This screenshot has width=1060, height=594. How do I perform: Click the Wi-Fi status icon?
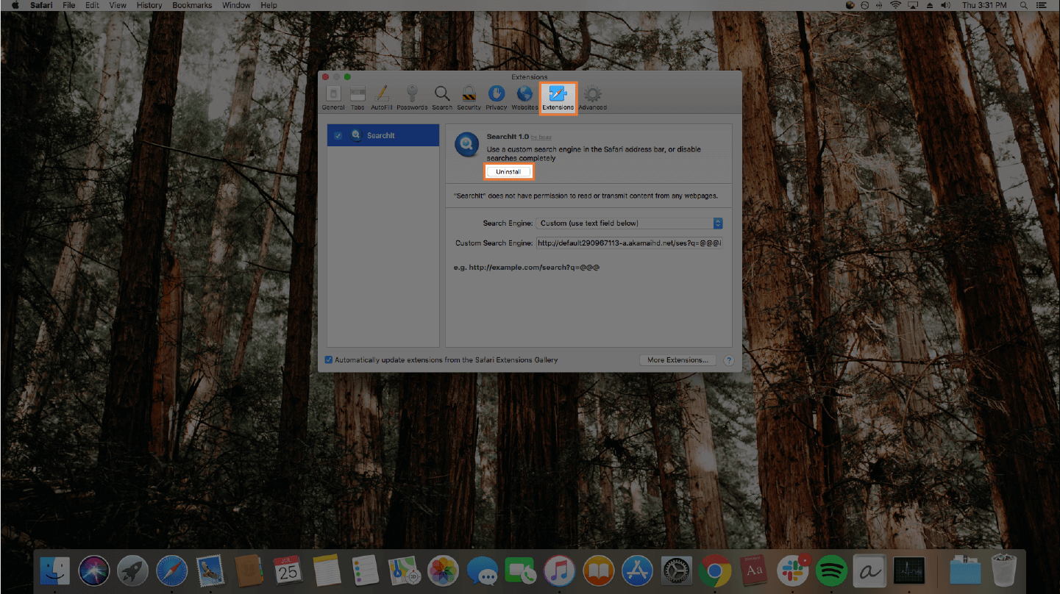pos(896,5)
